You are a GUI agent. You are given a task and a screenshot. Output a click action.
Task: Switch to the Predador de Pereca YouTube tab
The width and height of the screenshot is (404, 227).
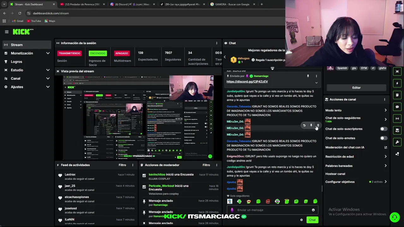click(82, 4)
